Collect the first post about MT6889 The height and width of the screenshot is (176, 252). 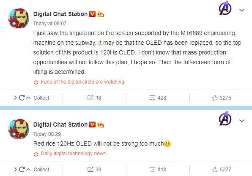(x=41, y=97)
